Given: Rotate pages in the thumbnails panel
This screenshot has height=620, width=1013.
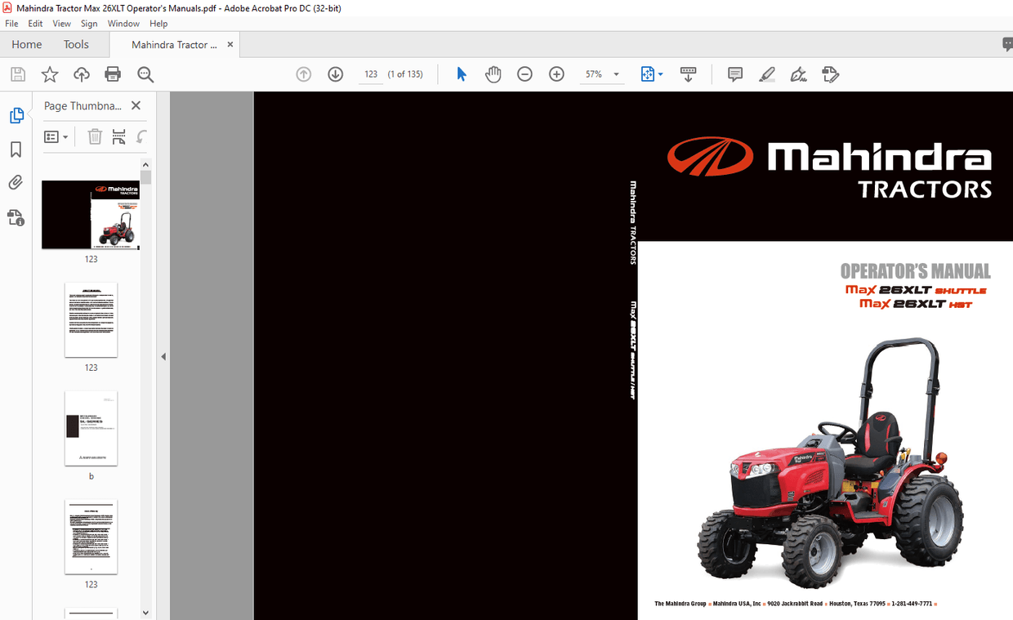Looking at the screenshot, I should (141, 136).
